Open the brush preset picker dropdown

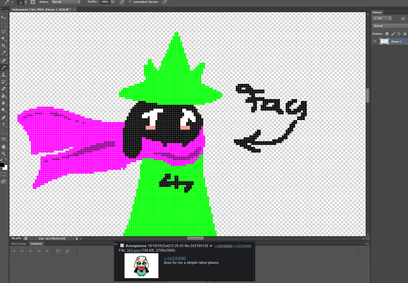26,2
